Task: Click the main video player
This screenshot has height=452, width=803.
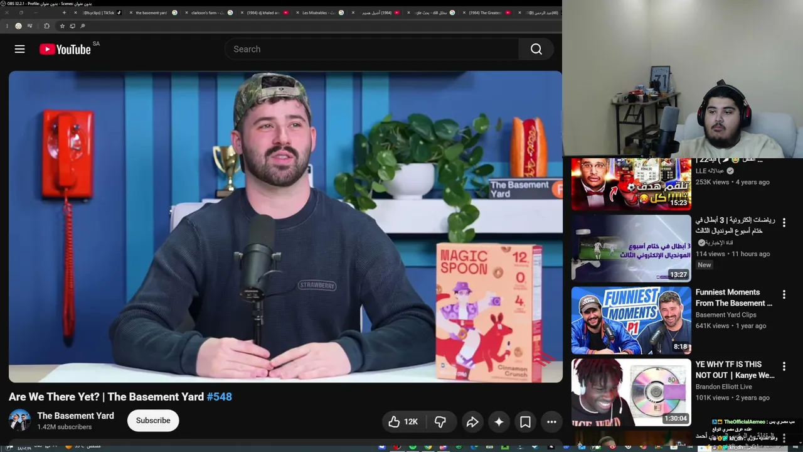Action: click(285, 227)
